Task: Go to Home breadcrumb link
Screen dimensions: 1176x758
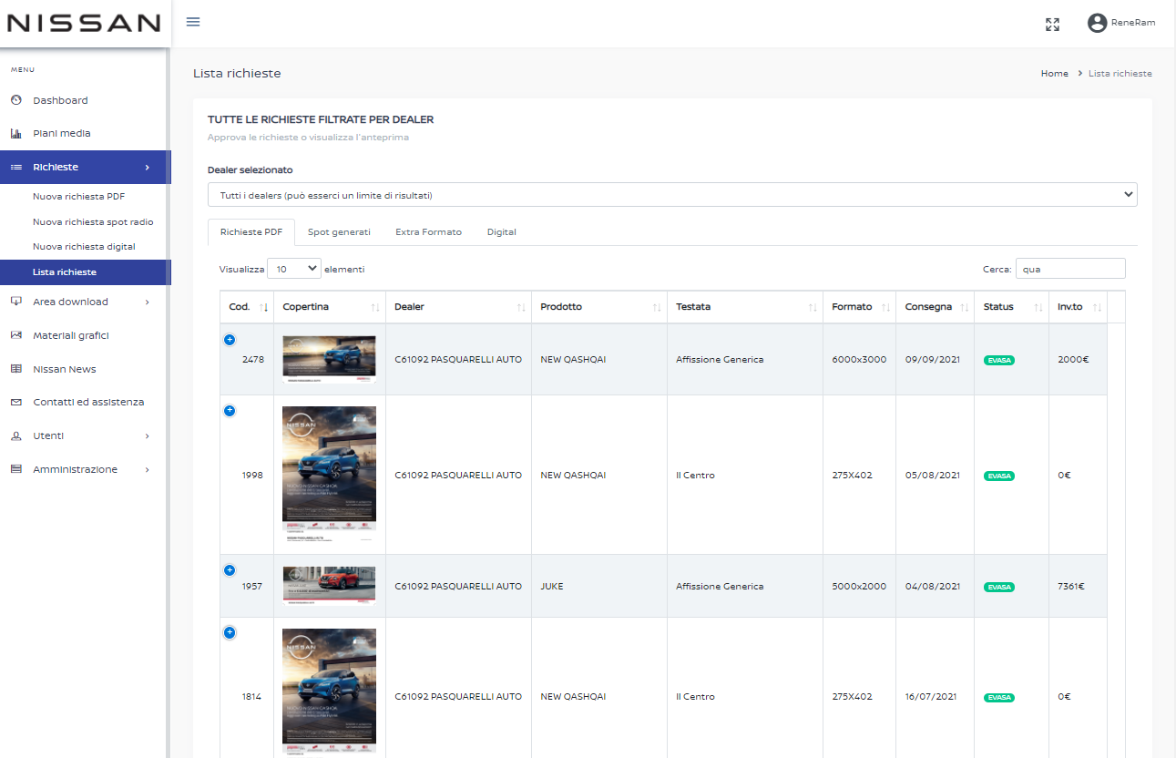Action: coord(1054,74)
